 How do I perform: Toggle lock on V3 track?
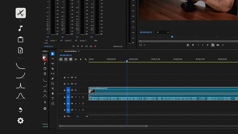[x=65, y=77]
